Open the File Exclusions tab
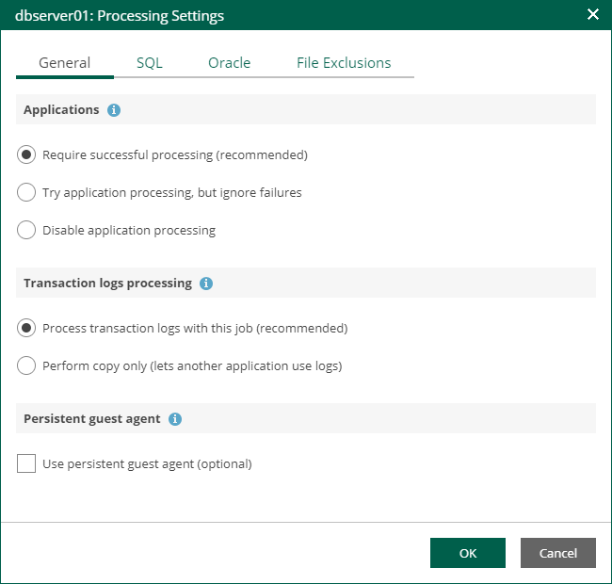612x584 pixels. tap(344, 63)
